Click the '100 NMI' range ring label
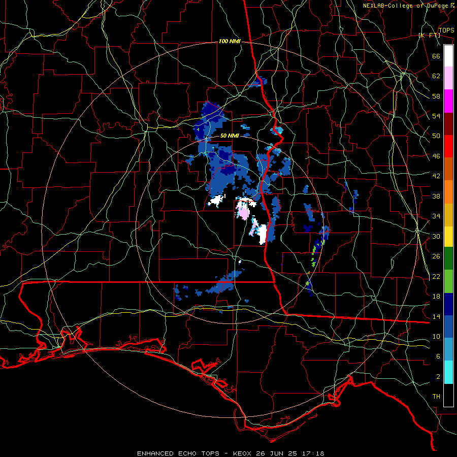Image resolution: width=457 pixels, height=457 pixels. click(230, 42)
